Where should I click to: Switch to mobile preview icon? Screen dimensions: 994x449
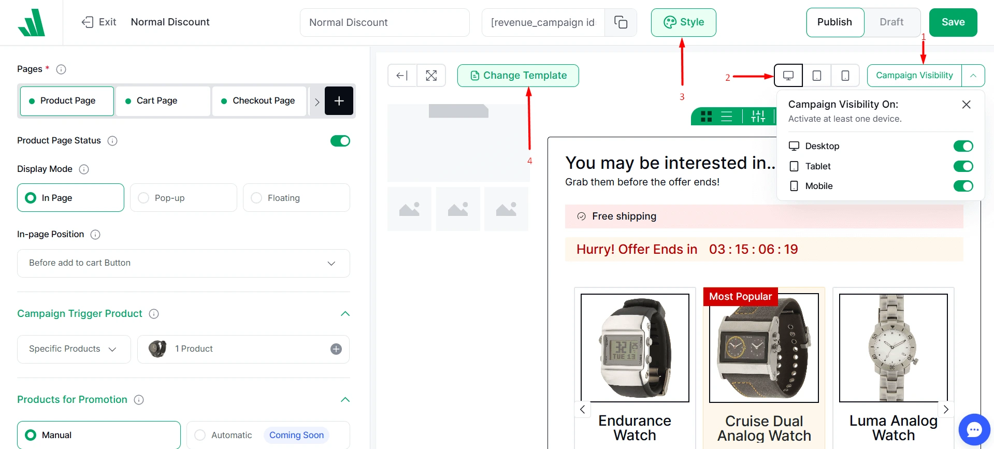(x=845, y=76)
